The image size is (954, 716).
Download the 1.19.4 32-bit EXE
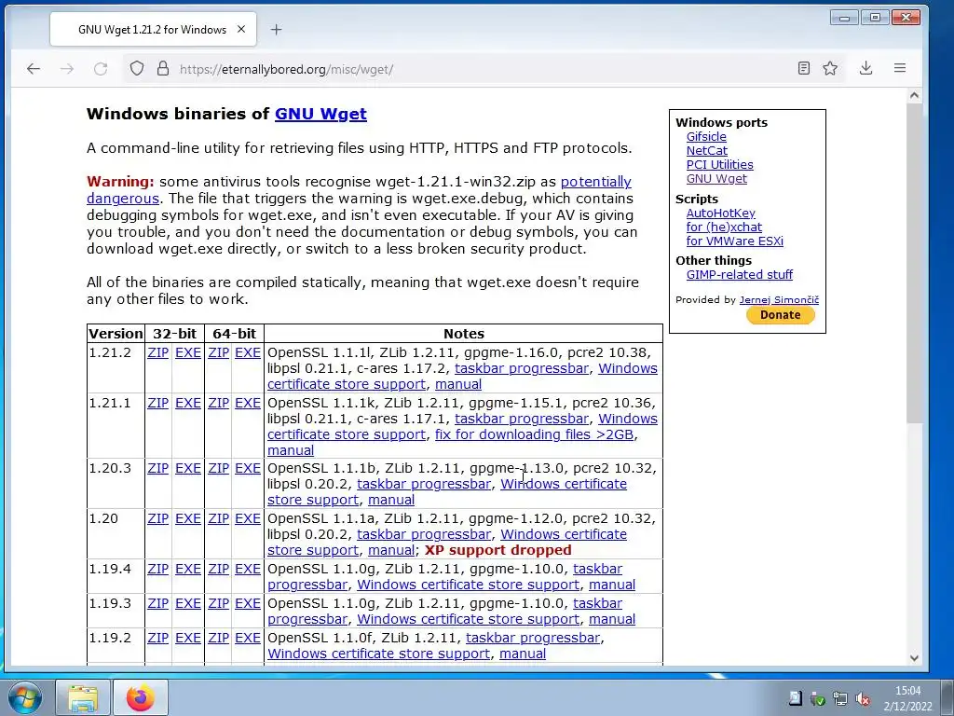click(x=188, y=569)
